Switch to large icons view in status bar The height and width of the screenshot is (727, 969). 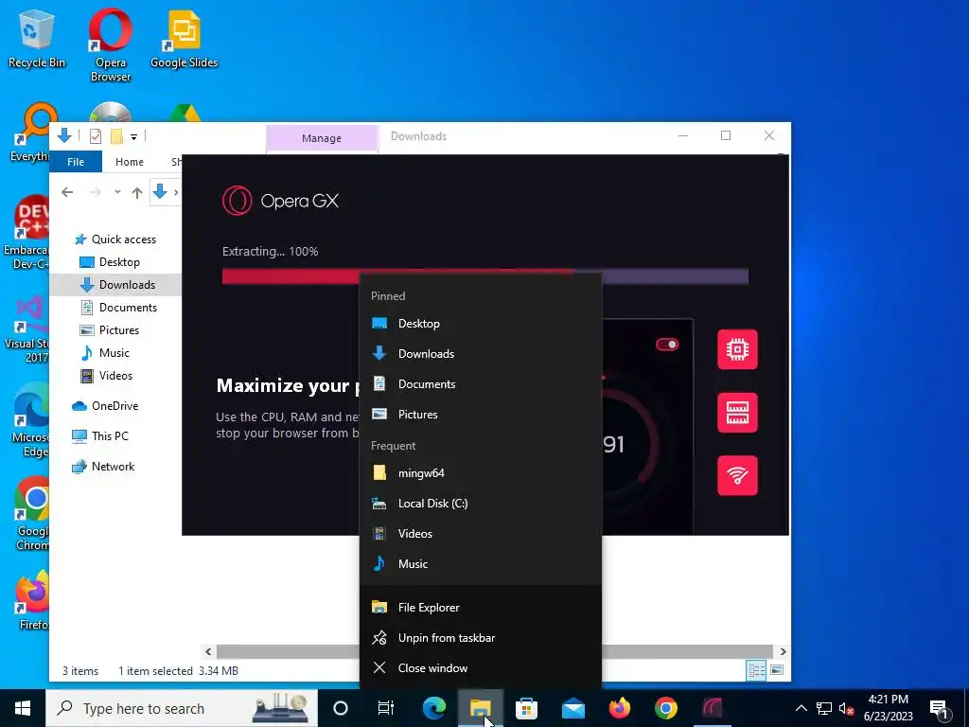(778, 670)
